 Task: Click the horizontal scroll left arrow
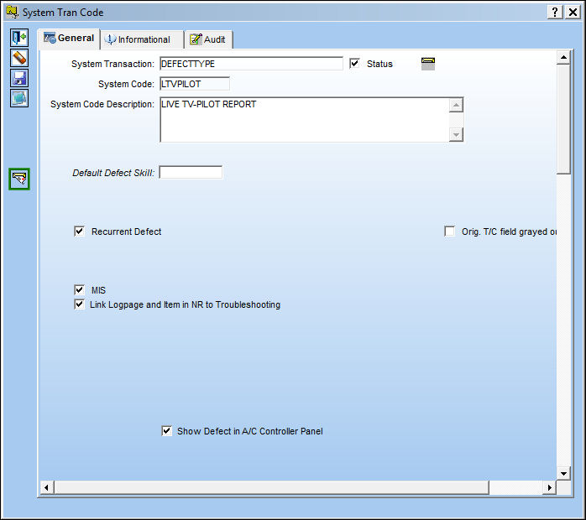[x=46, y=487]
